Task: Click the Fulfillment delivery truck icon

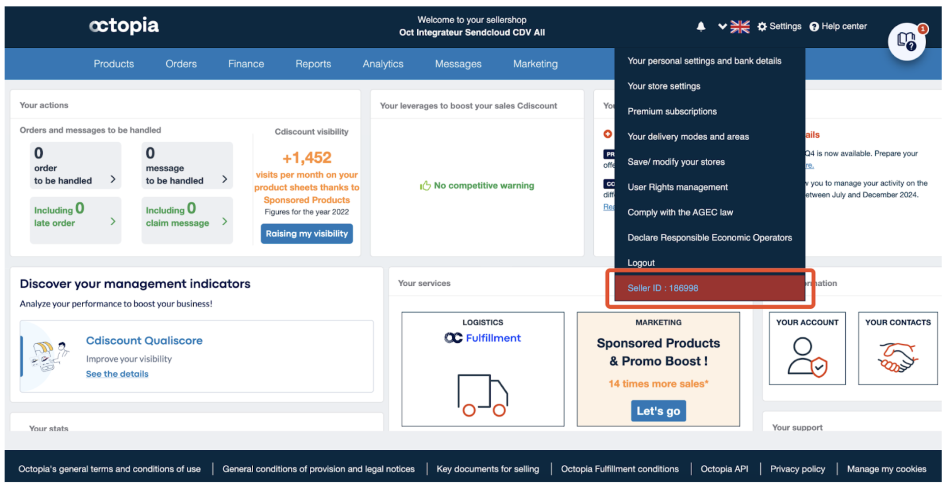Action: 483,395
